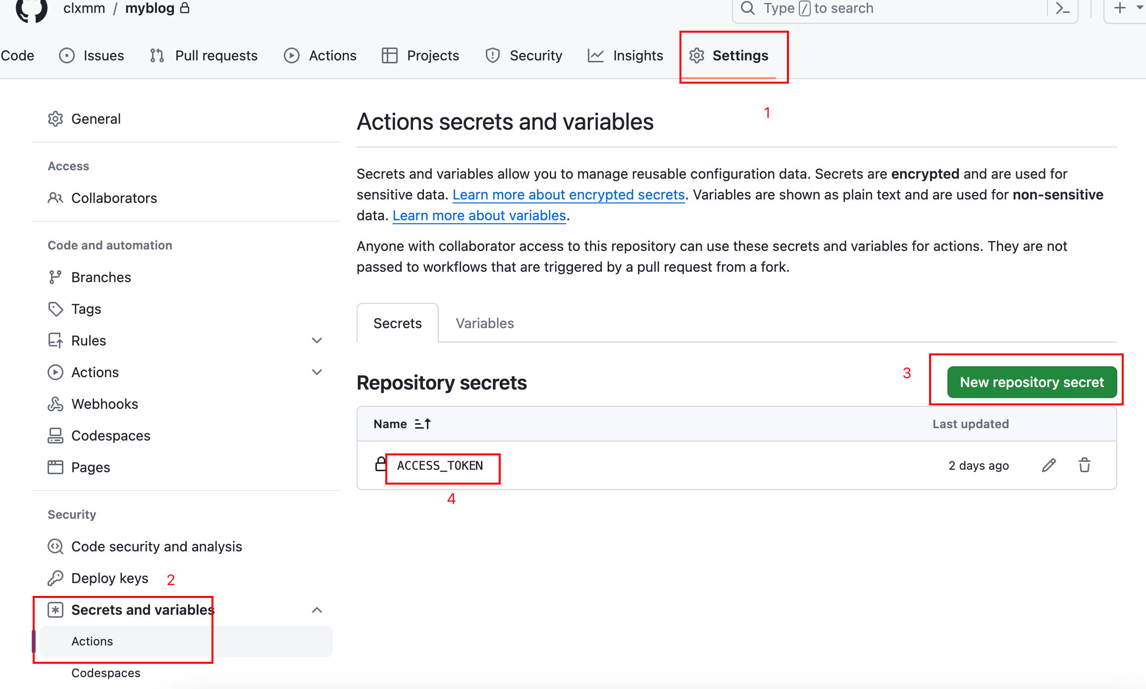This screenshot has width=1146, height=689.
Task: Click the Name sort order icon
Action: pos(422,424)
